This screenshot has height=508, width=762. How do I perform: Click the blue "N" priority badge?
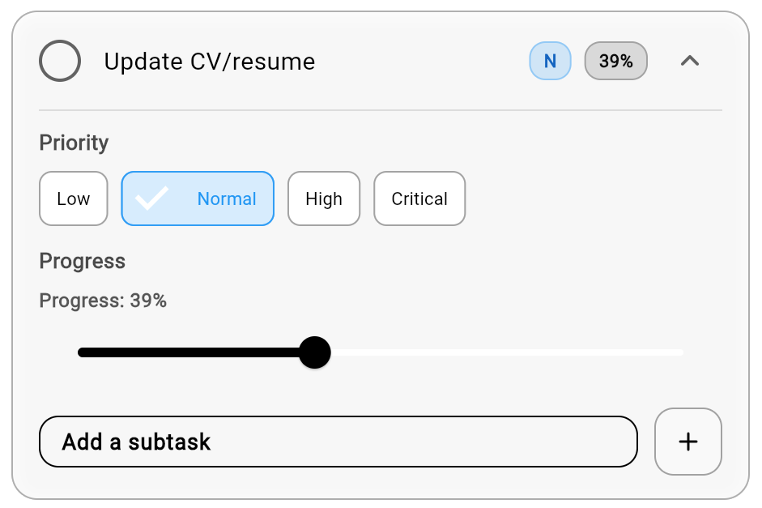coord(550,61)
